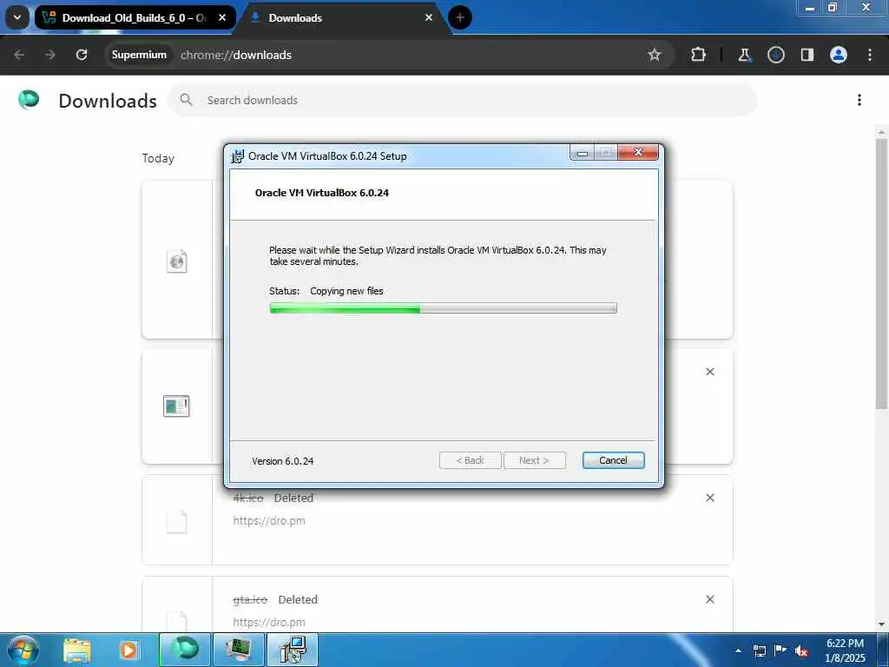Reload the downloads page
The image size is (889, 667).
(x=82, y=55)
